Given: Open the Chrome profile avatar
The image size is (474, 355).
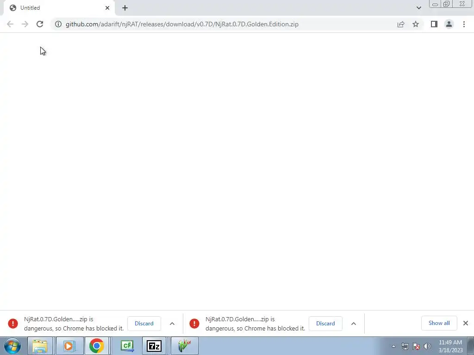Looking at the screenshot, I should click(449, 24).
